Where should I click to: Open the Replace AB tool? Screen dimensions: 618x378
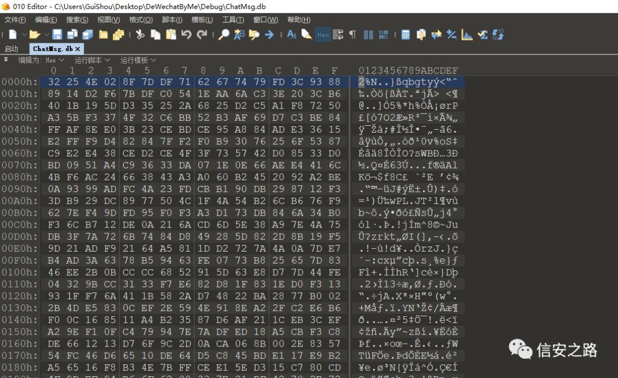click(239, 35)
